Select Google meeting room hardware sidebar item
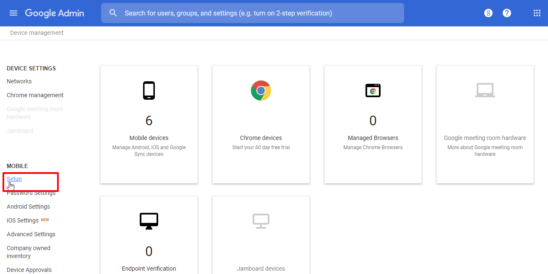Image resolution: width=548 pixels, height=274 pixels. tap(35, 113)
